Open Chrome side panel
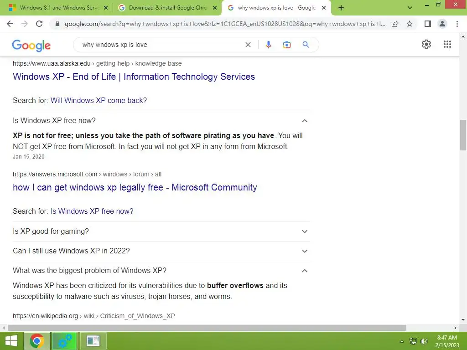The height and width of the screenshot is (350, 467). 428,24
